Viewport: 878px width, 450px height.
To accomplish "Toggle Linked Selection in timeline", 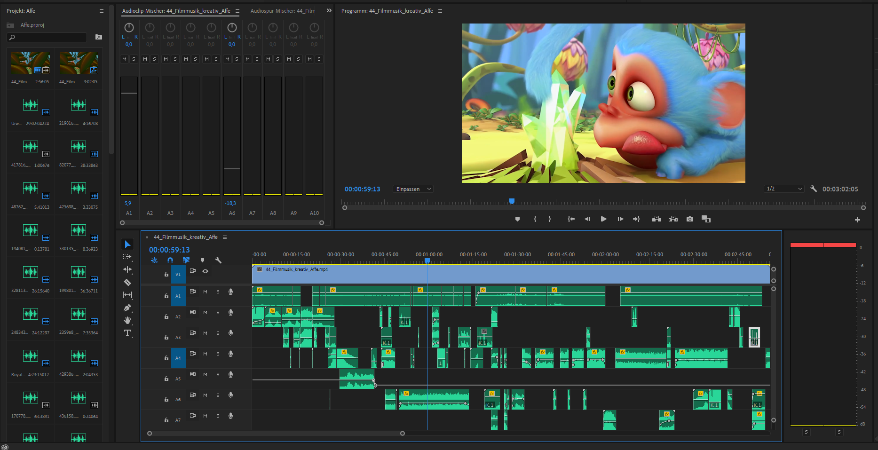I will (x=186, y=260).
